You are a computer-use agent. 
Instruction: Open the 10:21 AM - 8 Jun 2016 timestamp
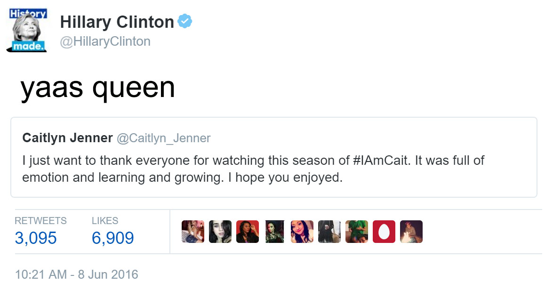click(x=77, y=274)
